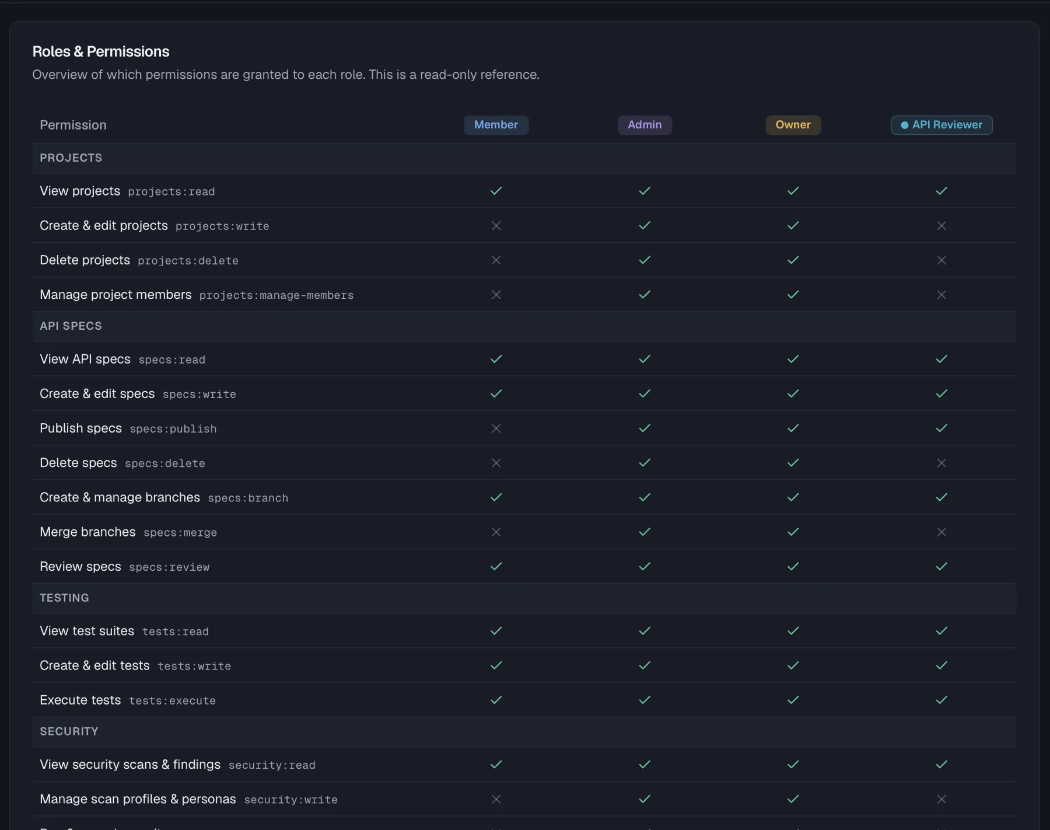The height and width of the screenshot is (830, 1050).
Task: Click the specs:branch permission code
Action: [248, 498]
